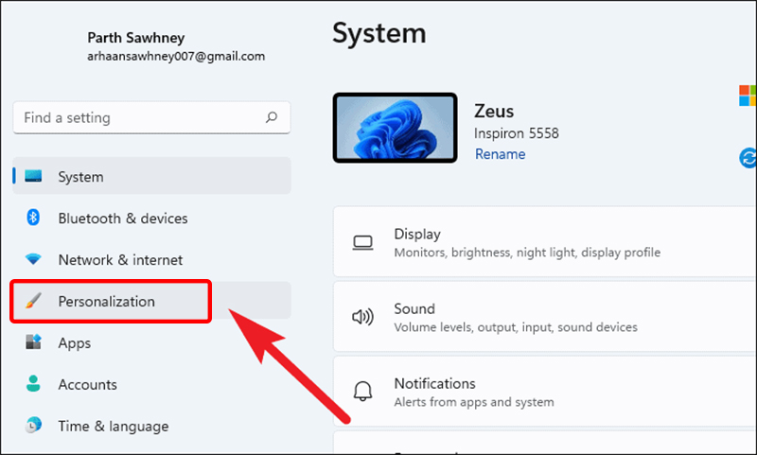Viewport: 757px width, 455px height.
Task: Open Notifications settings card
Action: 545,392
